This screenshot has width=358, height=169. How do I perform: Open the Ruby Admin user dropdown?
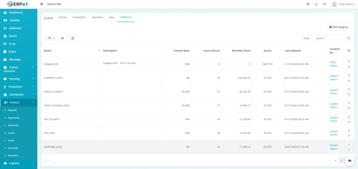coord(344,4)
